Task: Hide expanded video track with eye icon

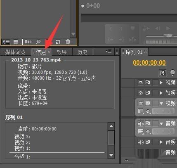Action: point(141,103)
